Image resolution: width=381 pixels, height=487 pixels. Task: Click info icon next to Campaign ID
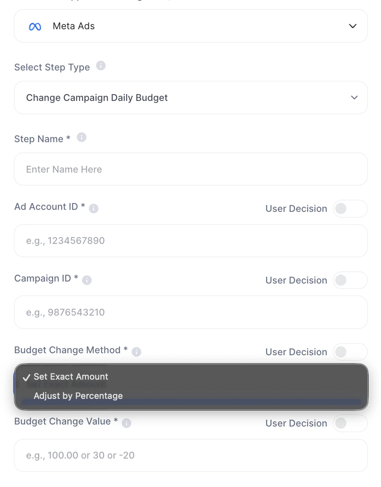point(87,280)
